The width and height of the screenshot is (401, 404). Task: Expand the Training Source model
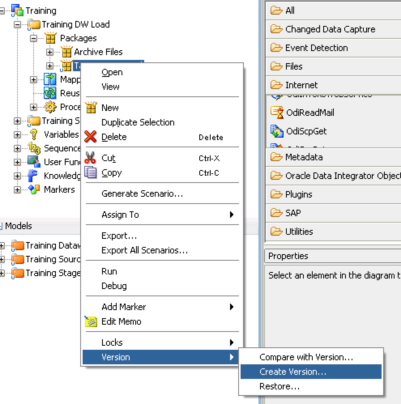[x=2, y=259]
